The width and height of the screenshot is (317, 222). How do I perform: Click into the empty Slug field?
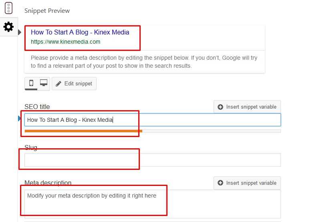coord(152,160)
